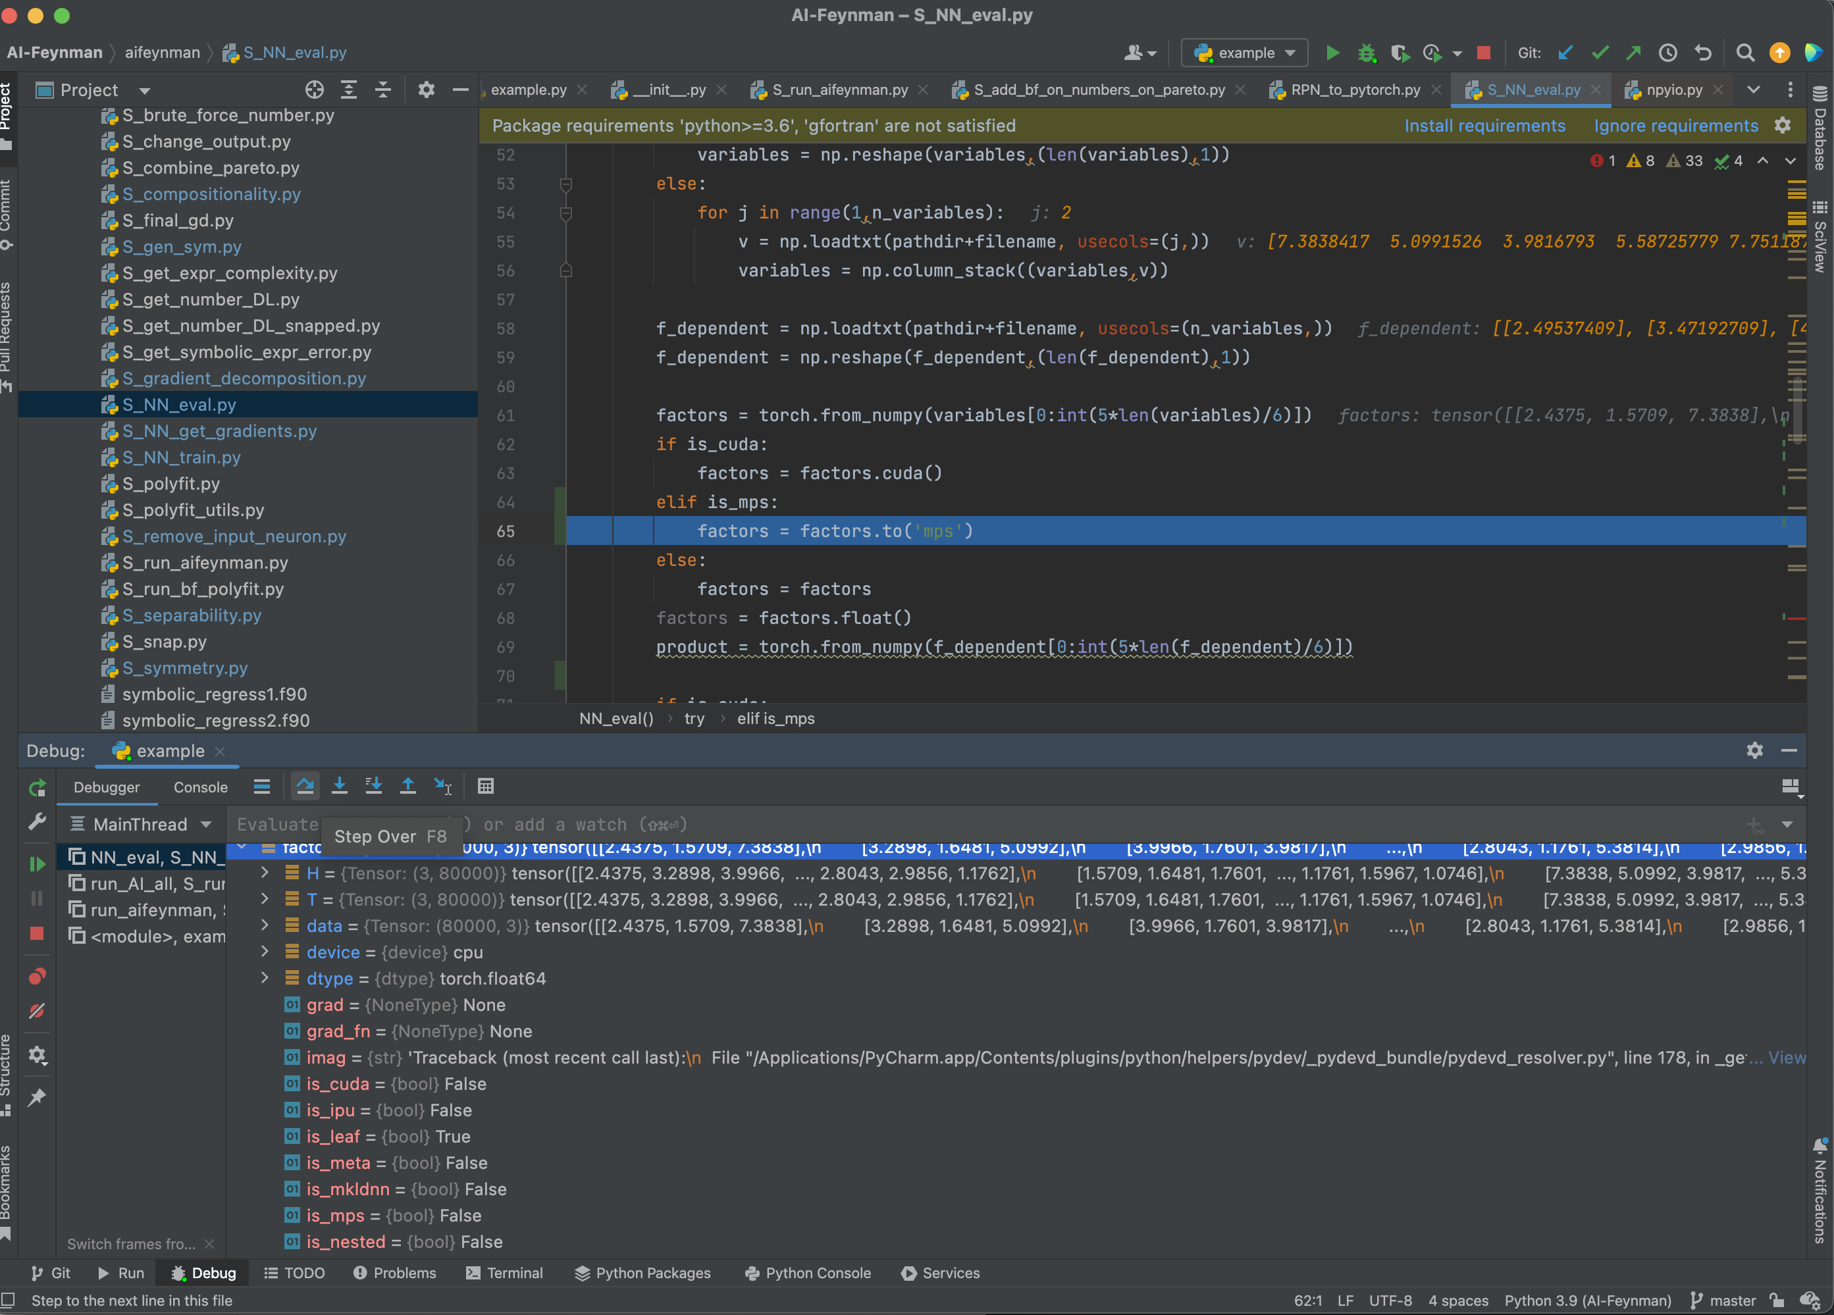The height and width of the screenshot is (1315, 1834).
Task: Click the Rerun debug session icon
Action: coord(38,788)
